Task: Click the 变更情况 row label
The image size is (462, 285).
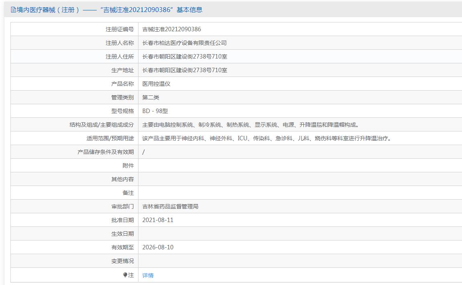Action: 122,261
